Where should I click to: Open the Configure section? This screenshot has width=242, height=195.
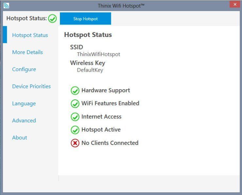pos(24,69)
